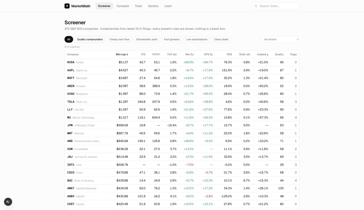Click the MarketMath logo icon
This screenshot has height=210, width=364.
click(x=67, y=6)
